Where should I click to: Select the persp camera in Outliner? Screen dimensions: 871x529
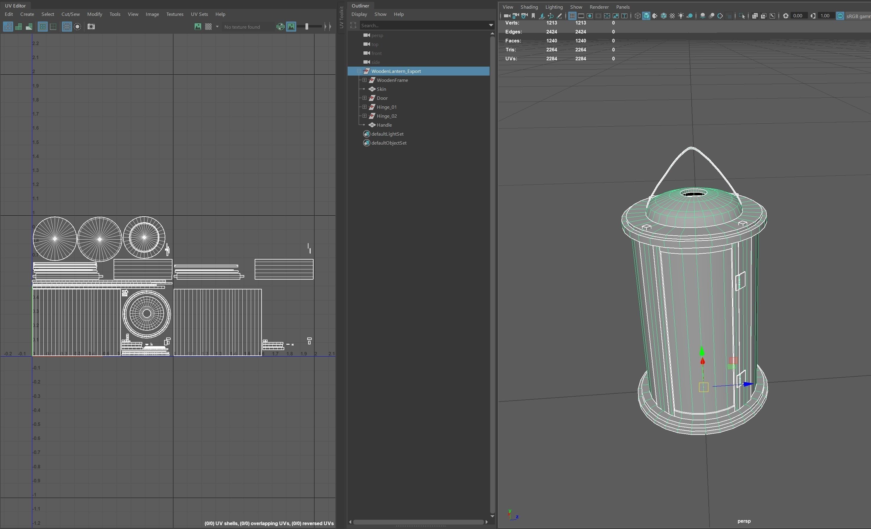377,35
